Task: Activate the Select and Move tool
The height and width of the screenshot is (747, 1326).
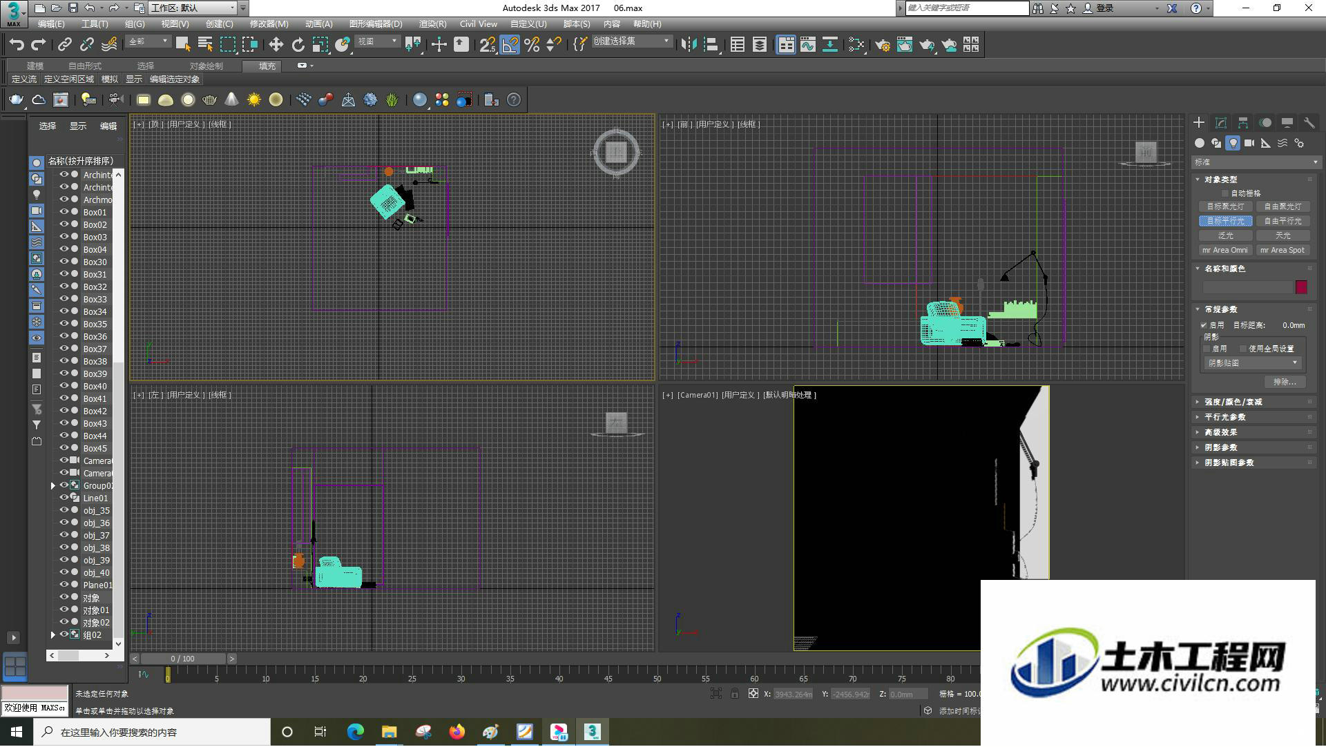Action: [276, 45]
